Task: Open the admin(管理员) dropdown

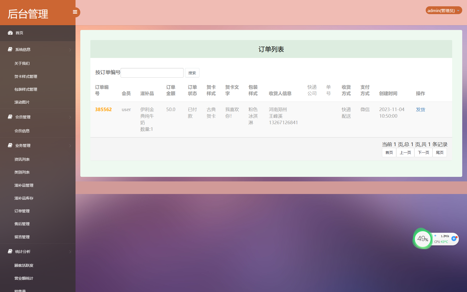Action: coord(444,10)
